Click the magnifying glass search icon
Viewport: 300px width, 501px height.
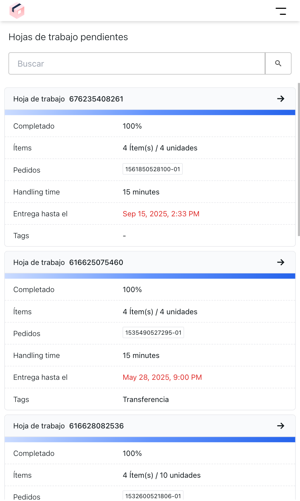point(278,63)
